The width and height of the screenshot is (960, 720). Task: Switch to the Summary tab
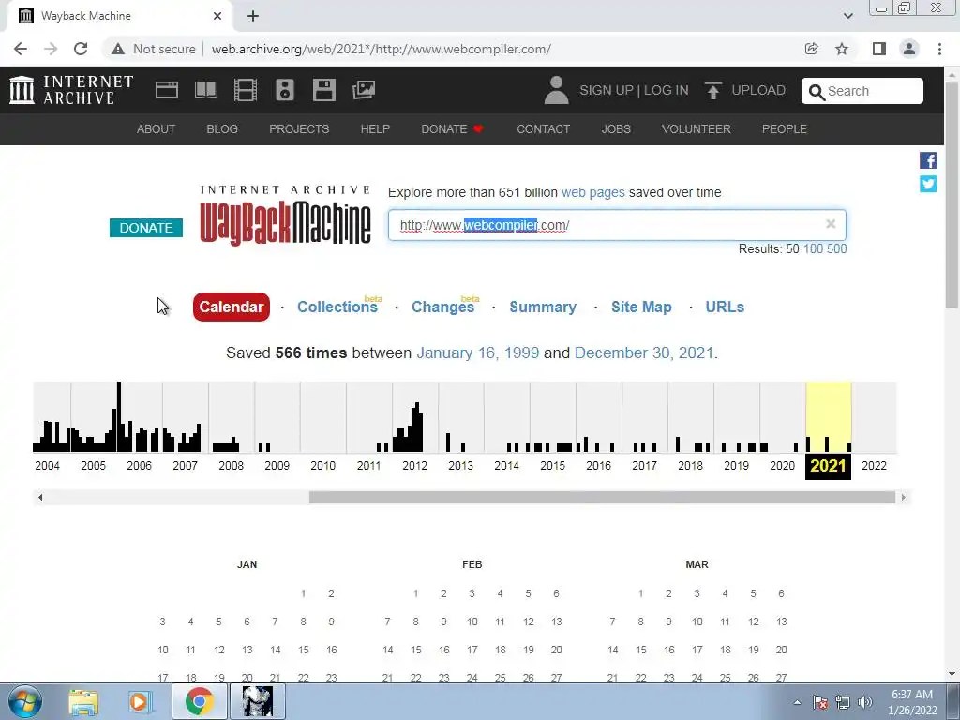click(x=543, y=307)
